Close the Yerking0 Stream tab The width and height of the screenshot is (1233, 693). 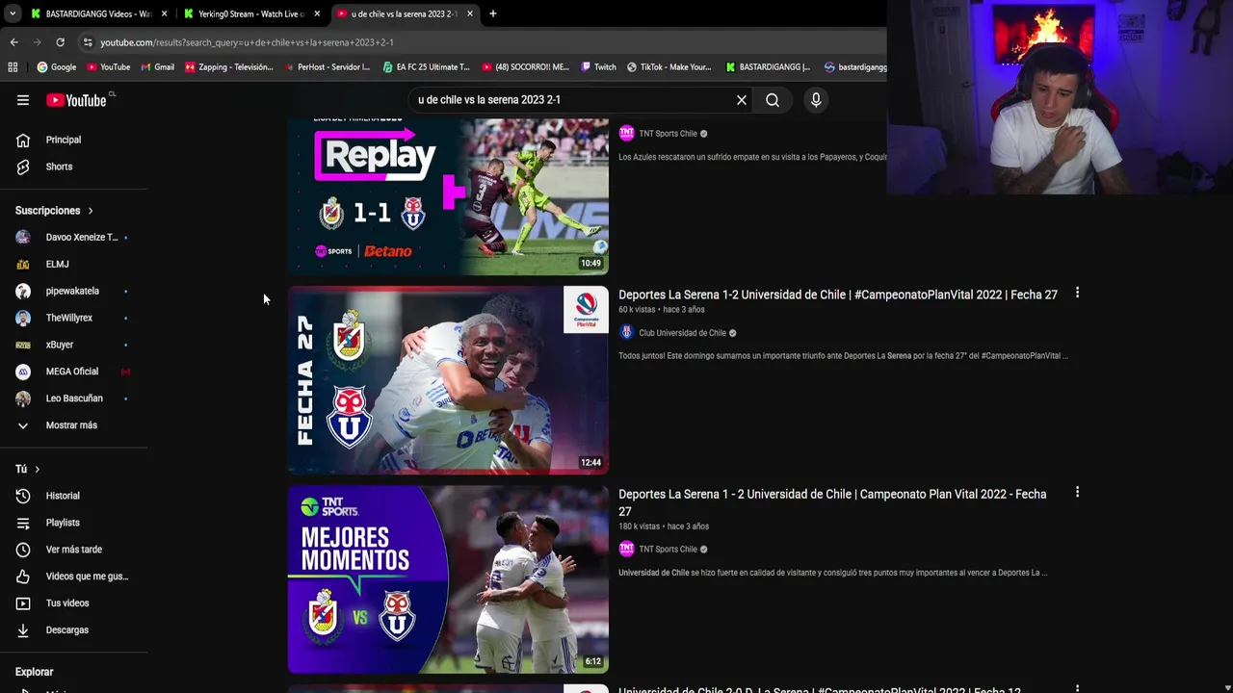click(317, 13)
